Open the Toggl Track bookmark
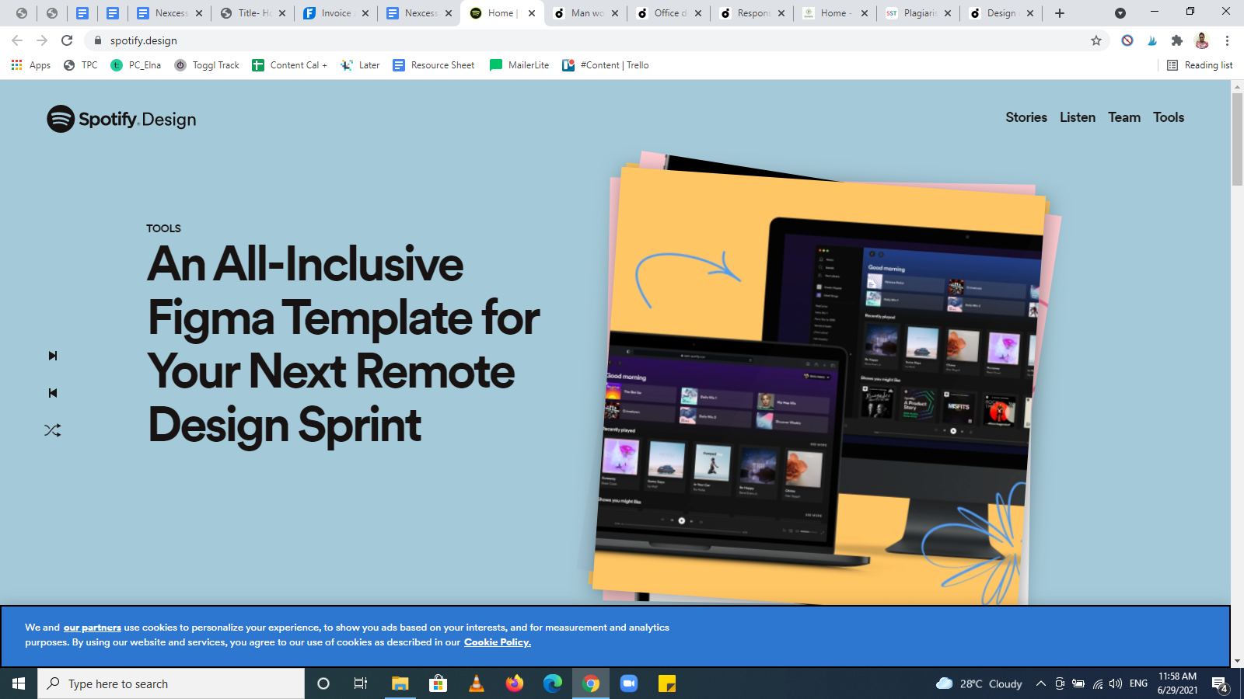This screenshot has width=1244, height=699. [x=207, y=65]
